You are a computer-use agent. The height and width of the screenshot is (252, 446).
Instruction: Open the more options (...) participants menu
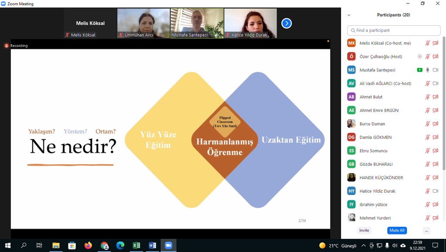click(x=426, y=230)
